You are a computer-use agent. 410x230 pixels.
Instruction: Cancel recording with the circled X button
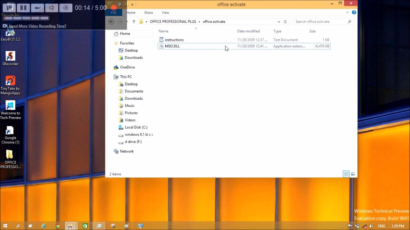(66, 8)
